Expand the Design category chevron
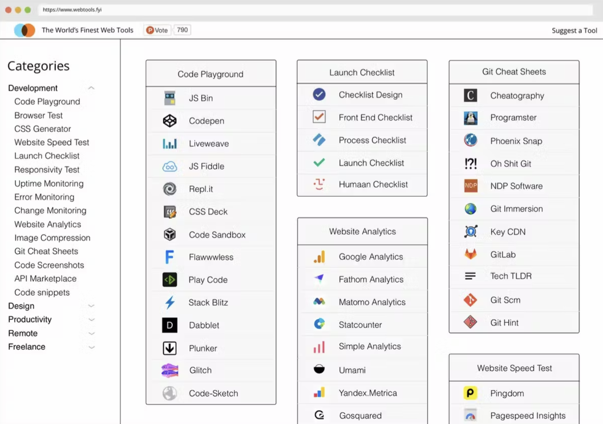The height and width of the screenshot is (424, 603). click(91, 306)
